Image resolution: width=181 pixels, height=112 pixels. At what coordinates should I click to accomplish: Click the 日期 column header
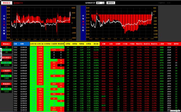[x=15, y=44]
